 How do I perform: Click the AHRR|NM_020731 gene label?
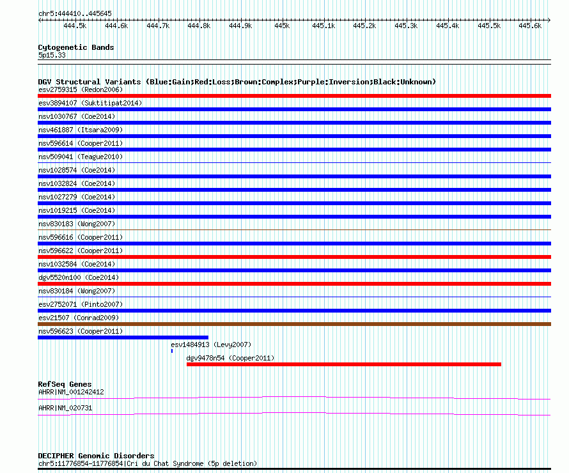[x=65, y=408]
